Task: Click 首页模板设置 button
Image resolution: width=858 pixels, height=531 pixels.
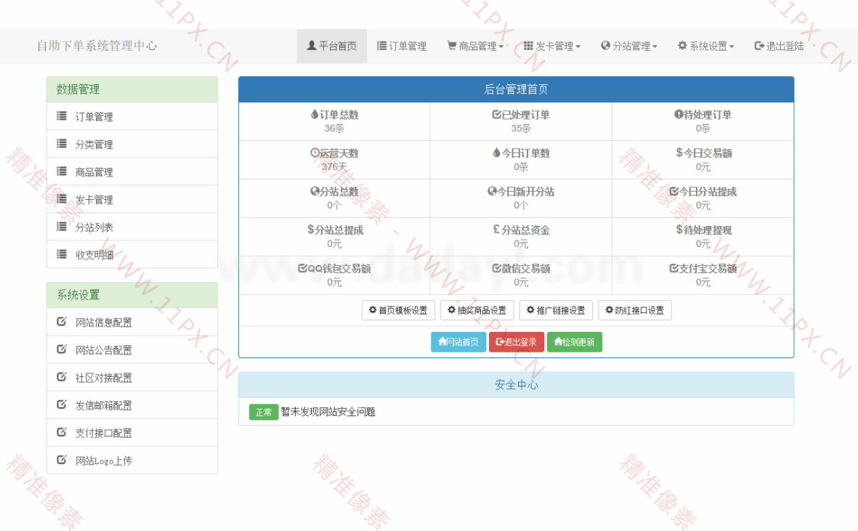Action: [398, 310]
